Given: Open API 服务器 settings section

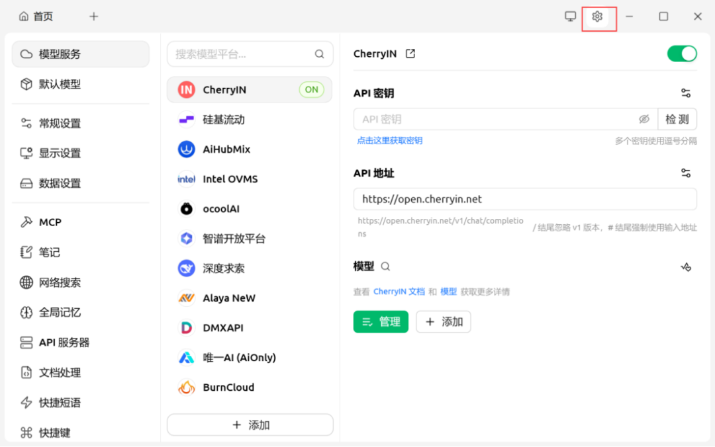Looking at the screenshot, I should pyautogui.click(x=81, y=343).
